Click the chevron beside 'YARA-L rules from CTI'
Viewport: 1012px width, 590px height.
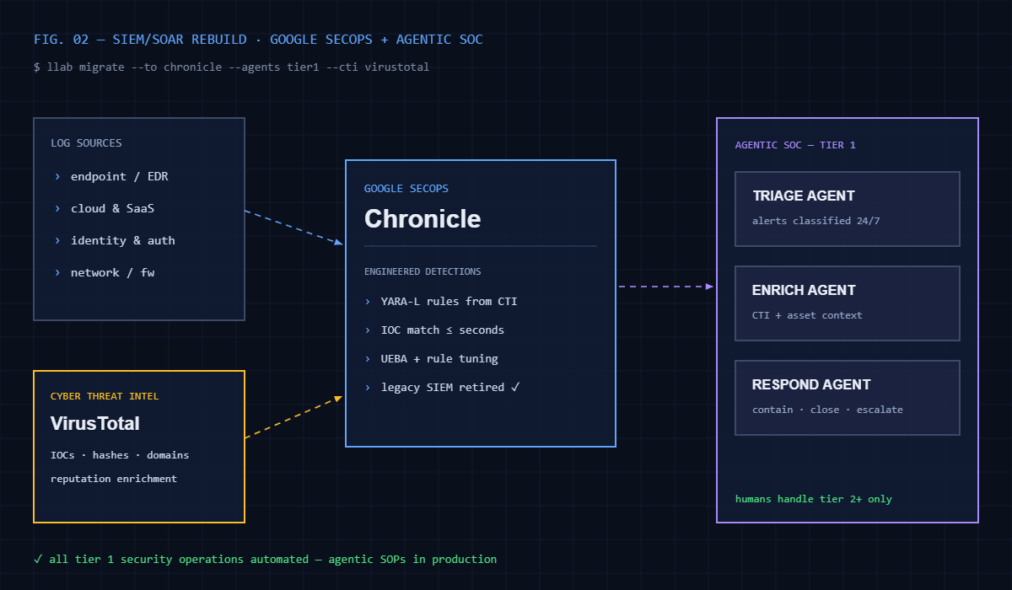click(x=368, y=301)
